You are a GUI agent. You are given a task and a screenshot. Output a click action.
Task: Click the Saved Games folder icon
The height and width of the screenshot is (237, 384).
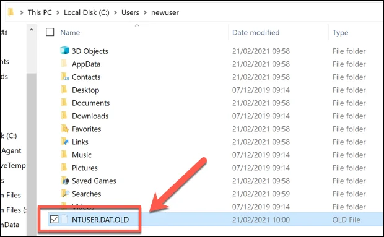point(65,181)
